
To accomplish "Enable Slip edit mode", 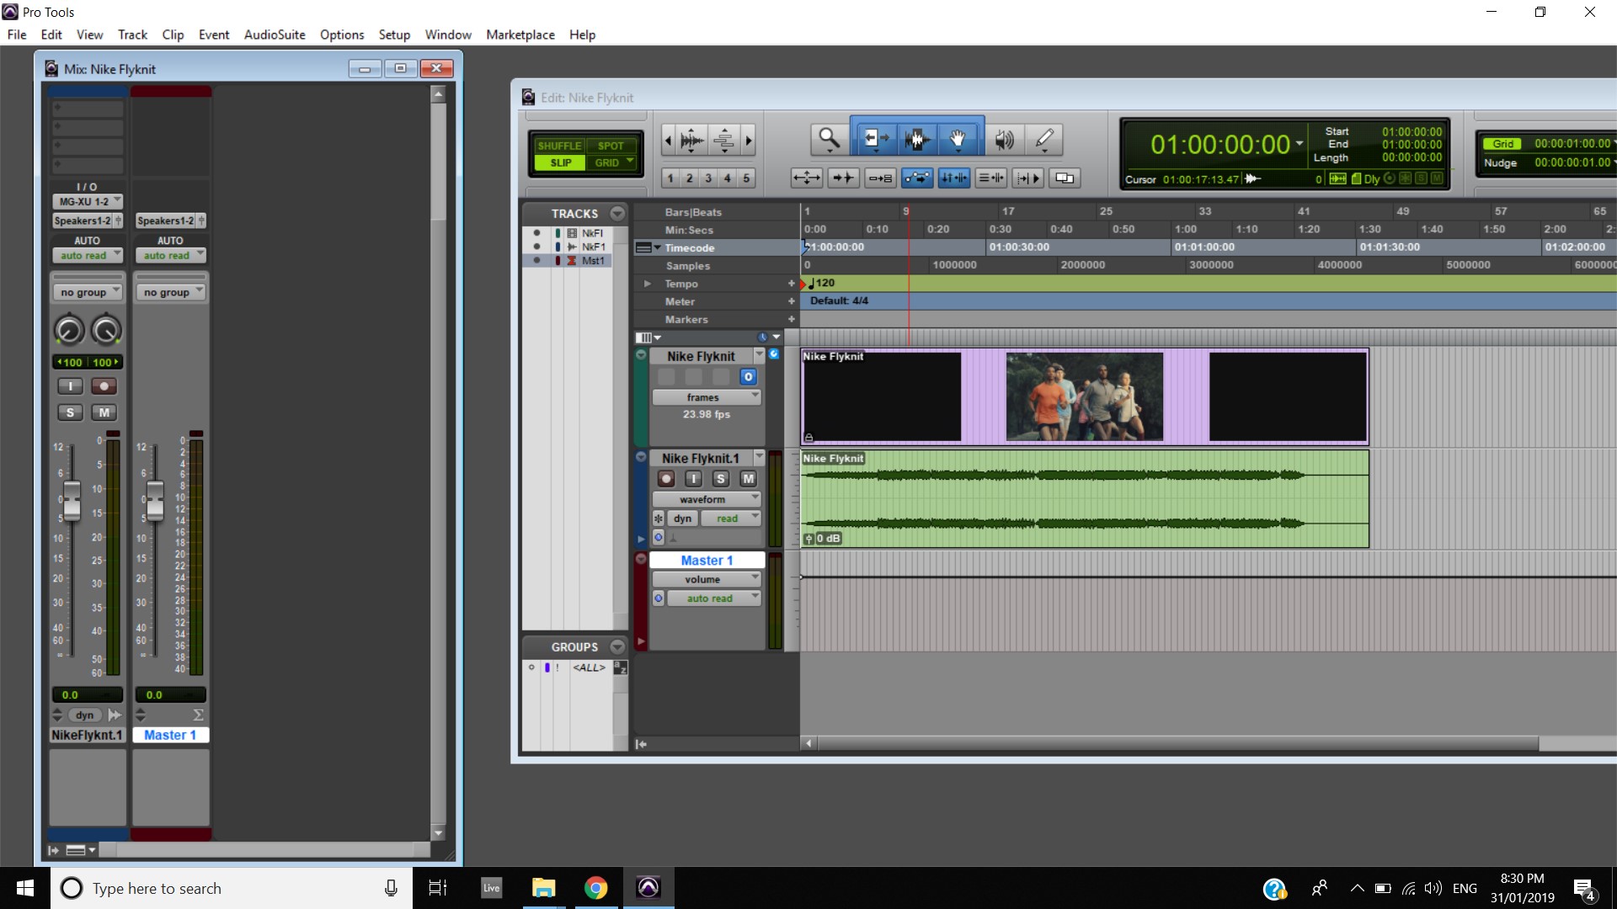I will click(x=560, y=163).
